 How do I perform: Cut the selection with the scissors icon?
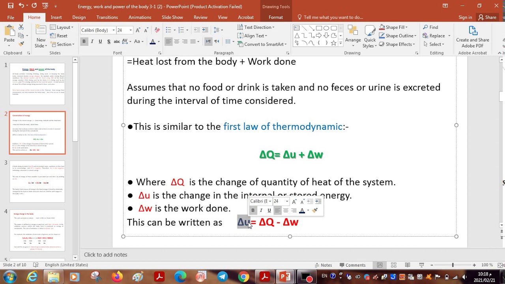[21, 27]
